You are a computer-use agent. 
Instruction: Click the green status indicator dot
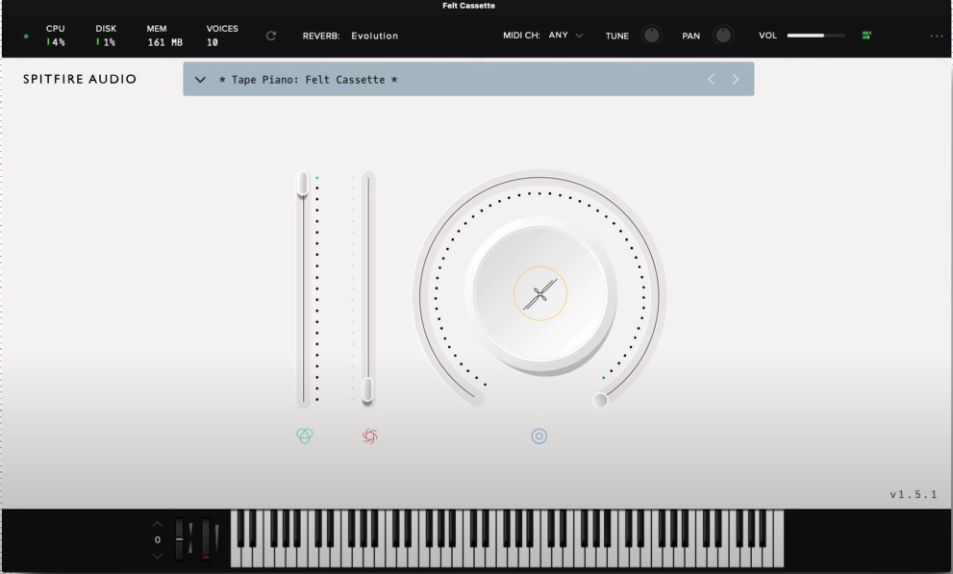[26, 37]
